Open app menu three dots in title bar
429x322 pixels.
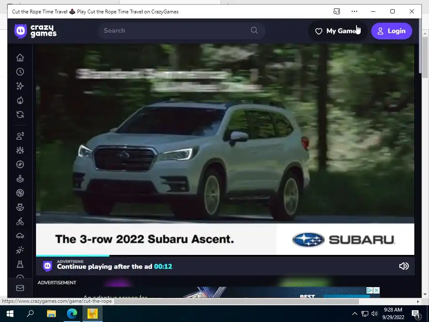354,11
